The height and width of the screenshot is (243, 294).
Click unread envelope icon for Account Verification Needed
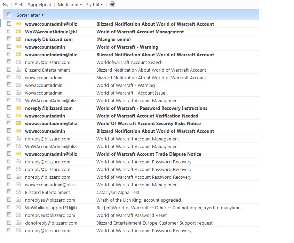[x=18, y=115]
